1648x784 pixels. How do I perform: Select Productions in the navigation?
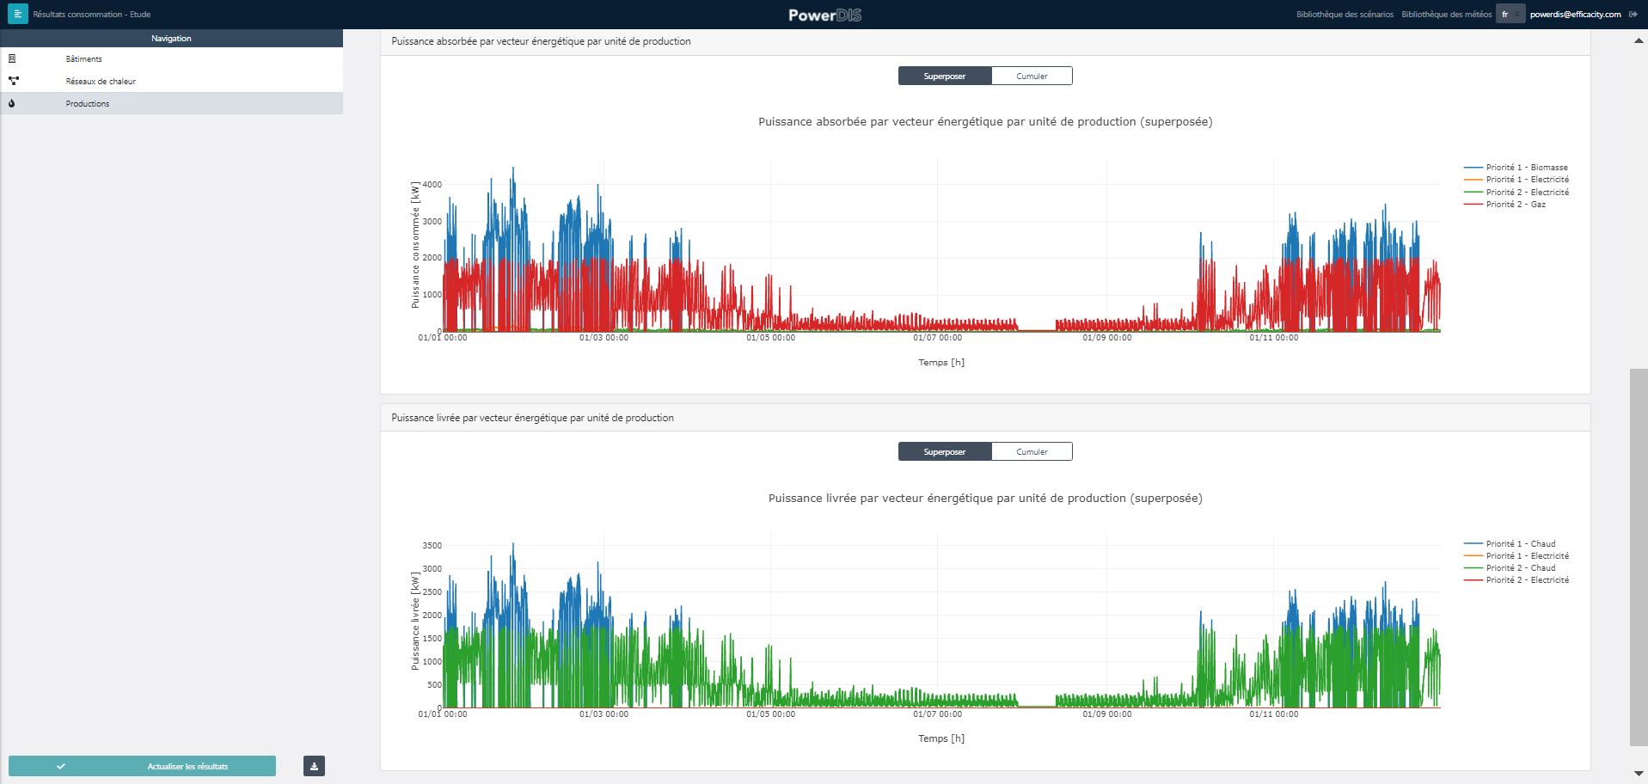[172, 103]
